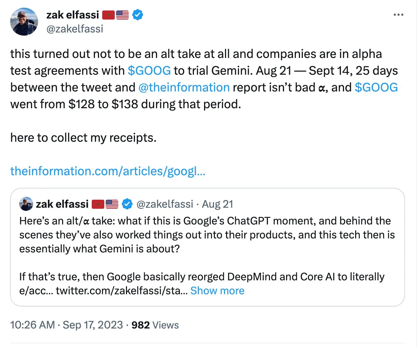Image resolution: width=420 pixels, height=347 pixels.
Task: Click zak elfassi's profile avatar photo
Action: pyautogui.click(x=24, y=21)
